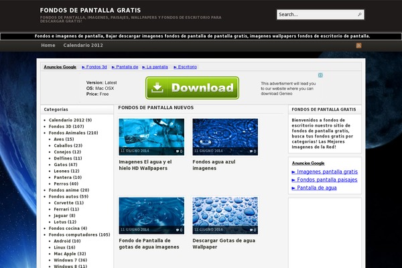The width and height of the screenshot is (402, 268).
Task: Open Fondos cocina (4) category
Action: point(68,228)
